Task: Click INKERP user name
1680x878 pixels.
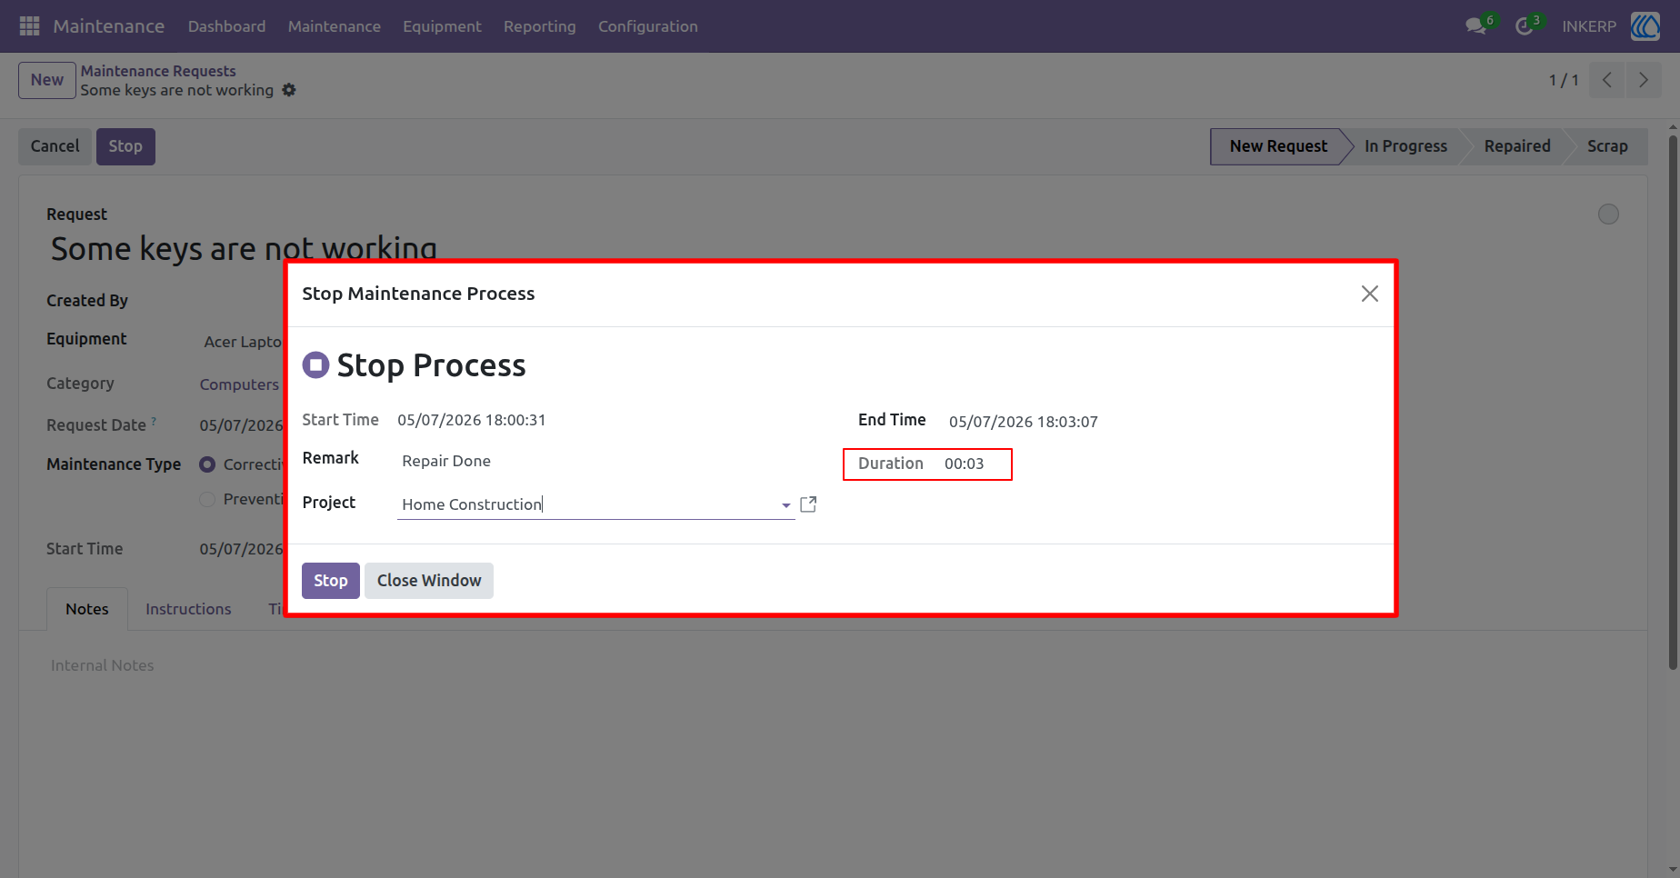Action: [1589, 26]
